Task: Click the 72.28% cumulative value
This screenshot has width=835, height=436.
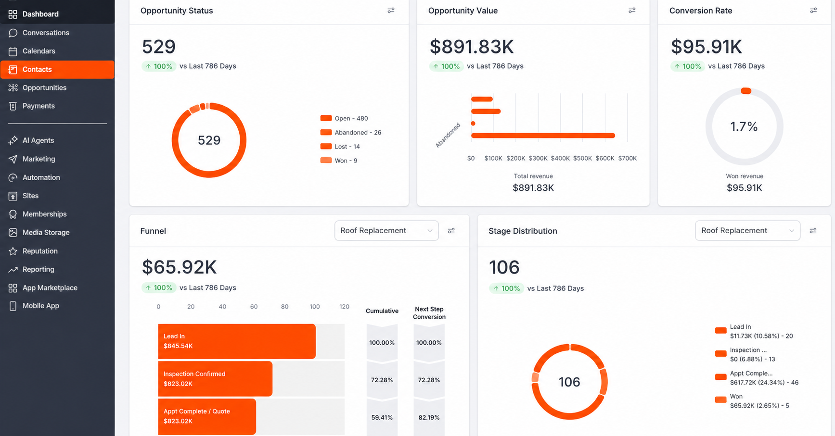Action: [382, 380]
